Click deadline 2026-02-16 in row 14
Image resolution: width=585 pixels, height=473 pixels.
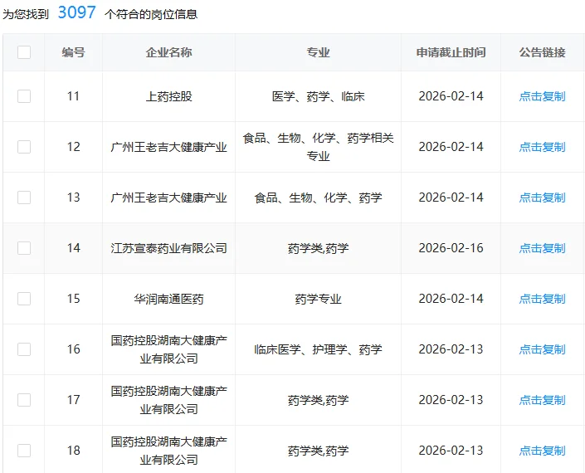451,248
